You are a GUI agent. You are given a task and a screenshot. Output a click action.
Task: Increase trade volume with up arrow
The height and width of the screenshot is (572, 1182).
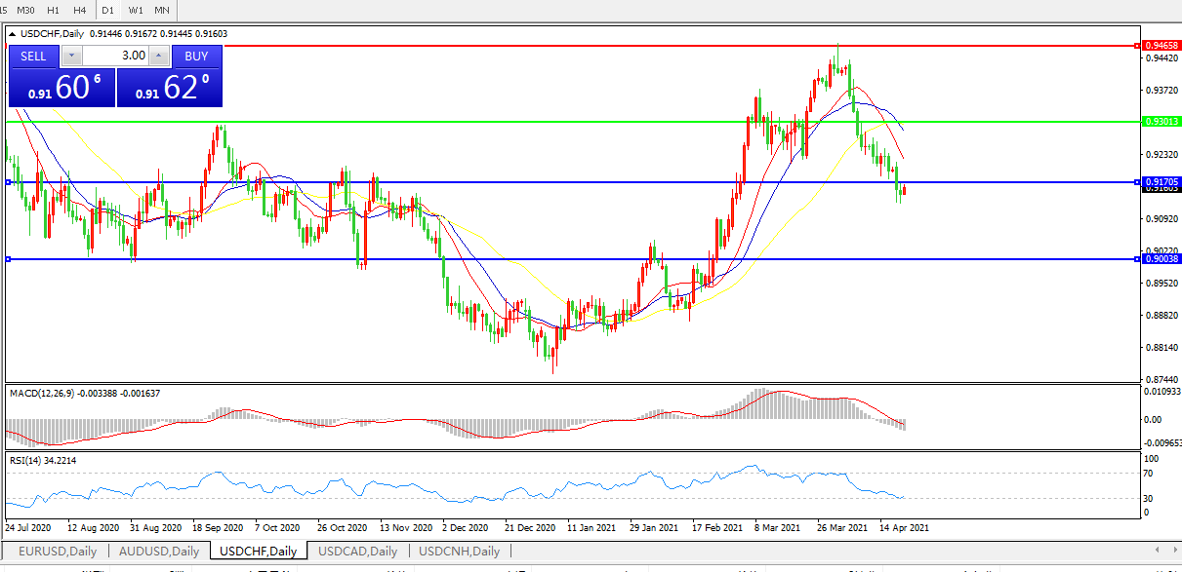(x=158, y=57)
